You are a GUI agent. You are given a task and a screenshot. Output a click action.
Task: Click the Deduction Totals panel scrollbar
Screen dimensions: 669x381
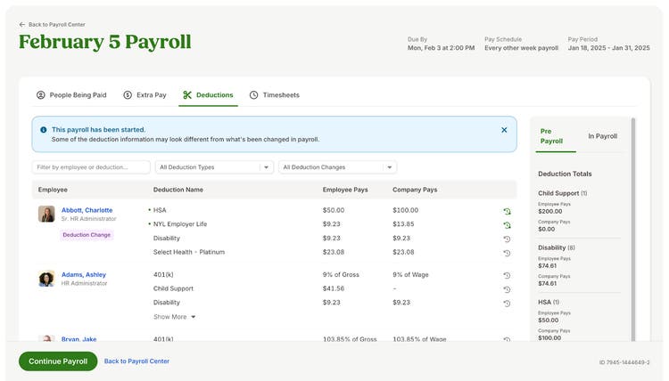tap(633, 230)
